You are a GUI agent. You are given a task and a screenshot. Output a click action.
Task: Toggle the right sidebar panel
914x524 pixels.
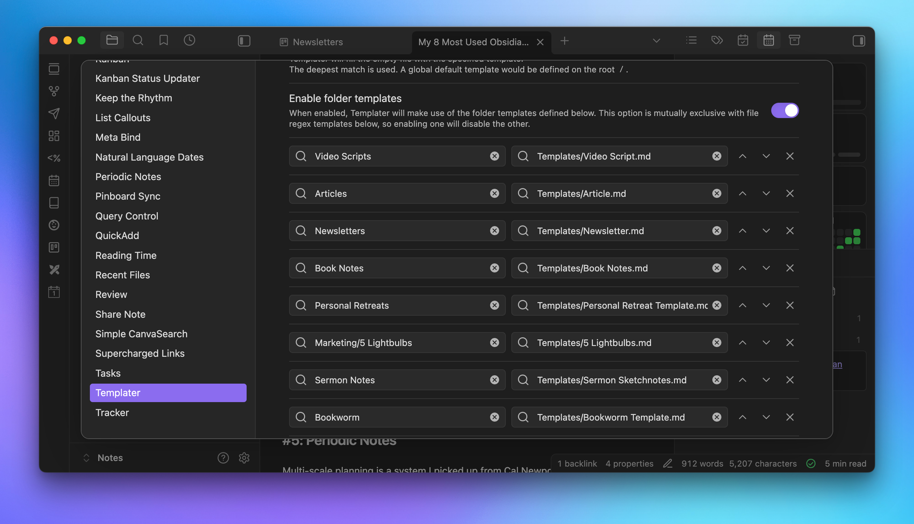point(859,41)
